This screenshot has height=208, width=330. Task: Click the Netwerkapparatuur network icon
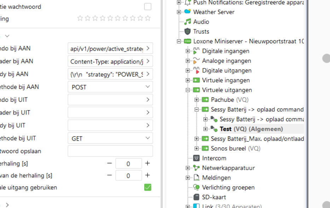pos(196,168)
